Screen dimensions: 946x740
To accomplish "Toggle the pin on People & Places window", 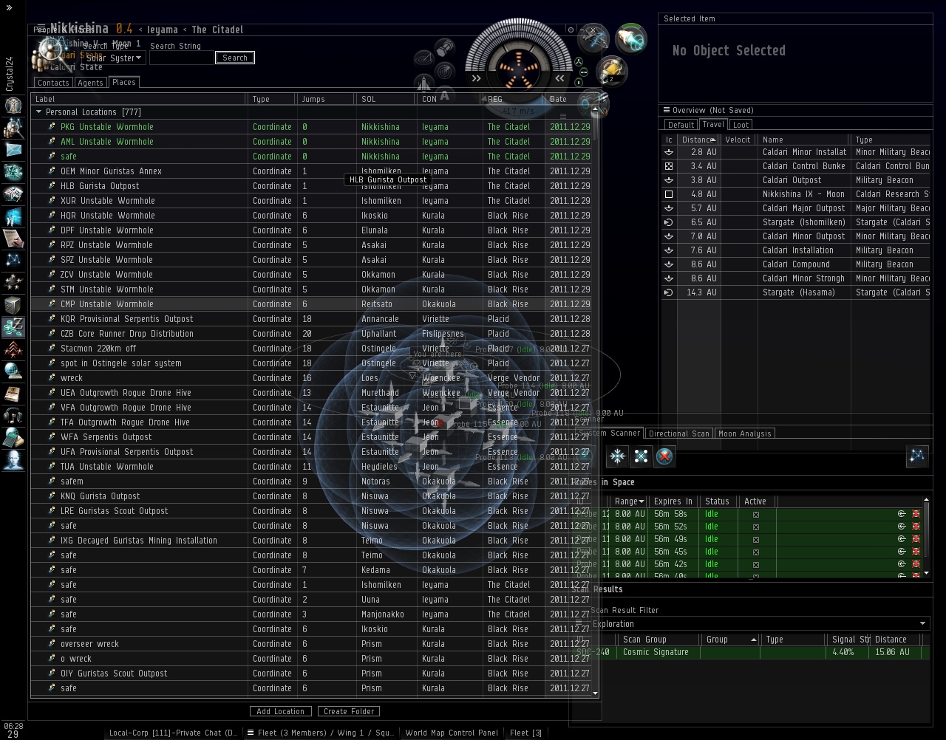I will coord(571,30).
